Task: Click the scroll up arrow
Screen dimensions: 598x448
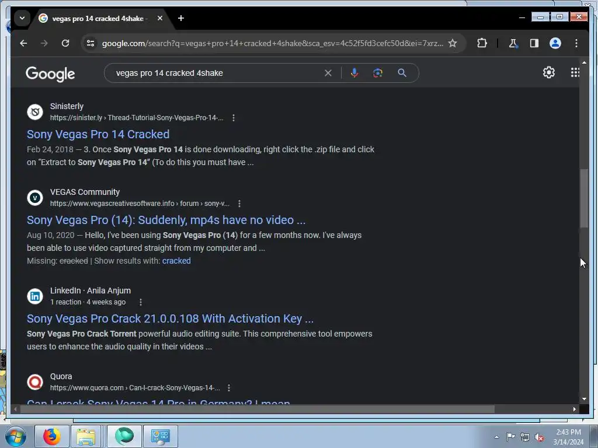Action: (x=584, y=62)
